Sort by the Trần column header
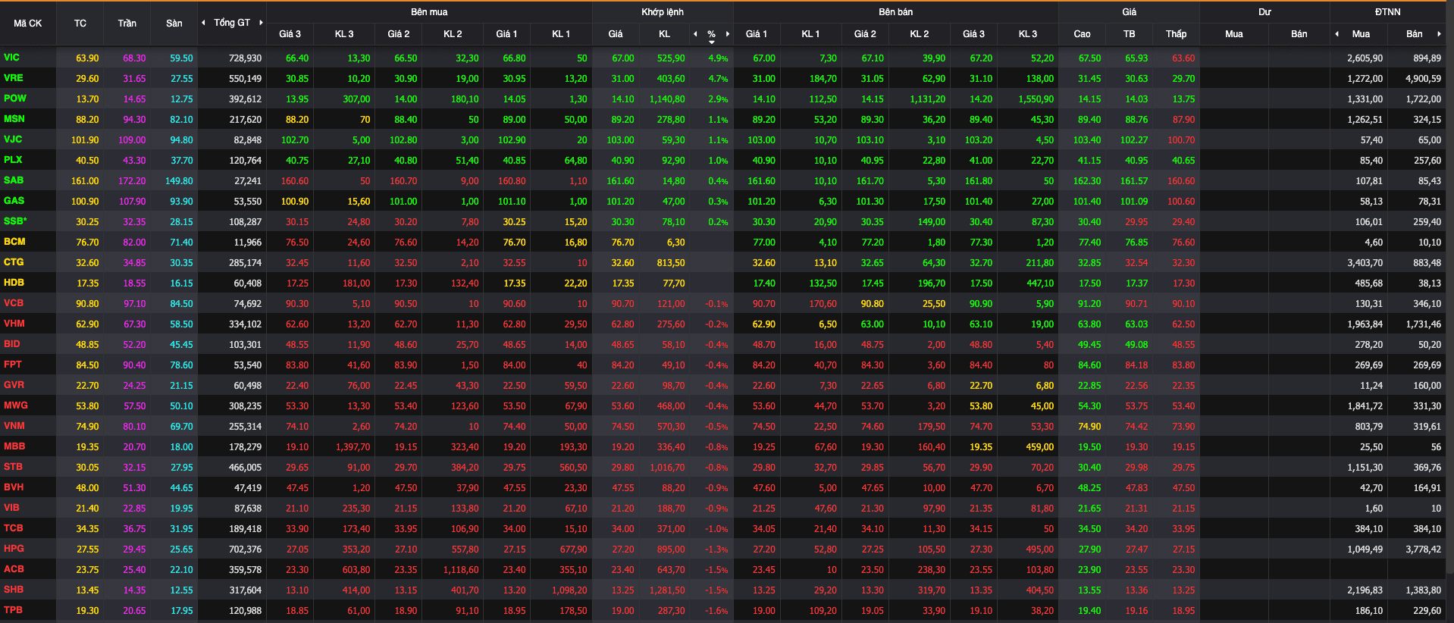The height and width of the screenshot is (623, 1454). tap(127, 23)
